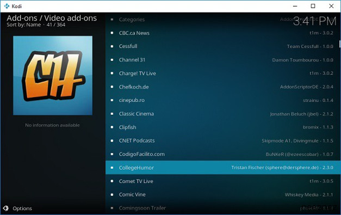Viewport: 341px width, 215px height.
Task: Click the bullet icon beside Classic Cinema
Action: pos(112,114)
